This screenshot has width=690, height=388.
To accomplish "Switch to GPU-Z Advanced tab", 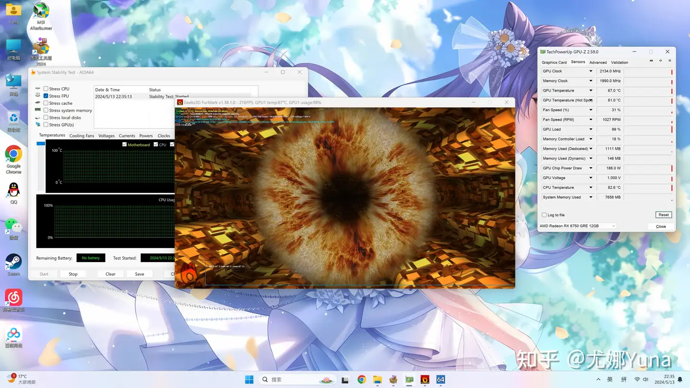I will click(598, 62).
